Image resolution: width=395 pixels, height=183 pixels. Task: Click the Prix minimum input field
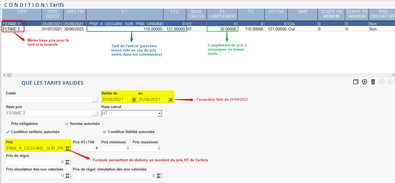(116, 149)
